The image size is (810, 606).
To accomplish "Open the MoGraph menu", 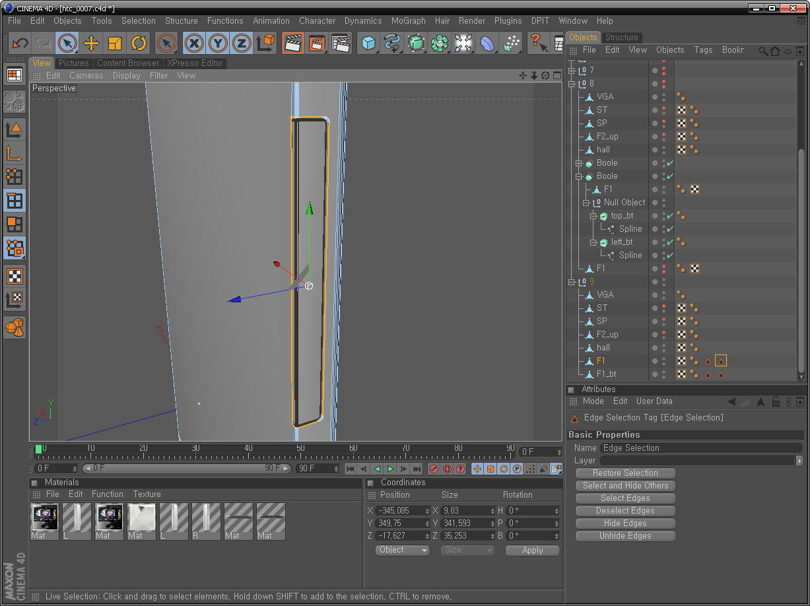I will [x=408, y=20].
